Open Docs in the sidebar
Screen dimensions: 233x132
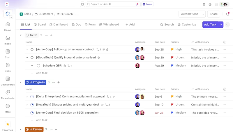click(x=8, y=67)
